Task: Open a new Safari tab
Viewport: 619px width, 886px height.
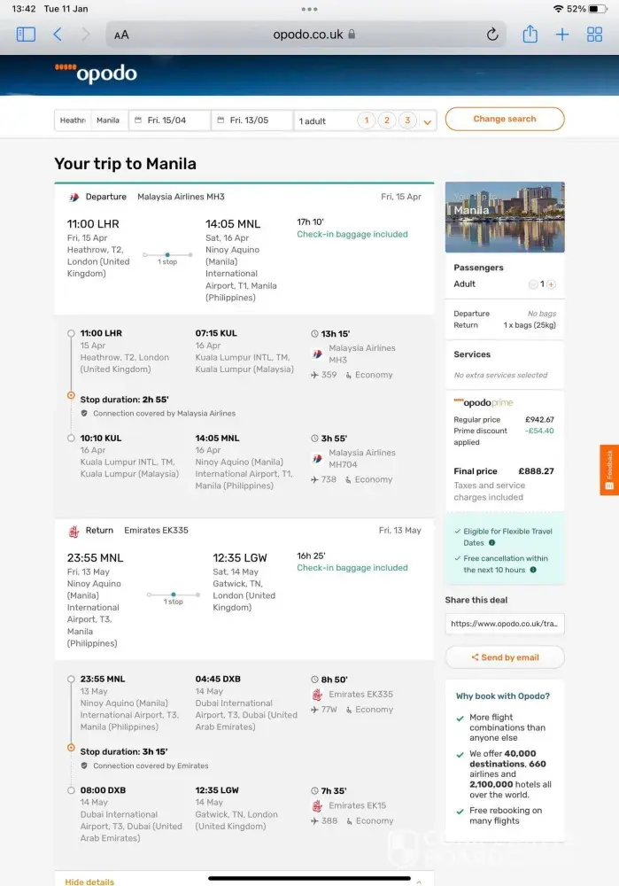Action: 562,35
